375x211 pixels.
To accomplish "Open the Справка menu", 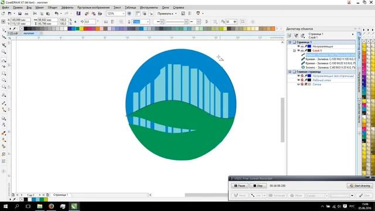I will point(178,8).
